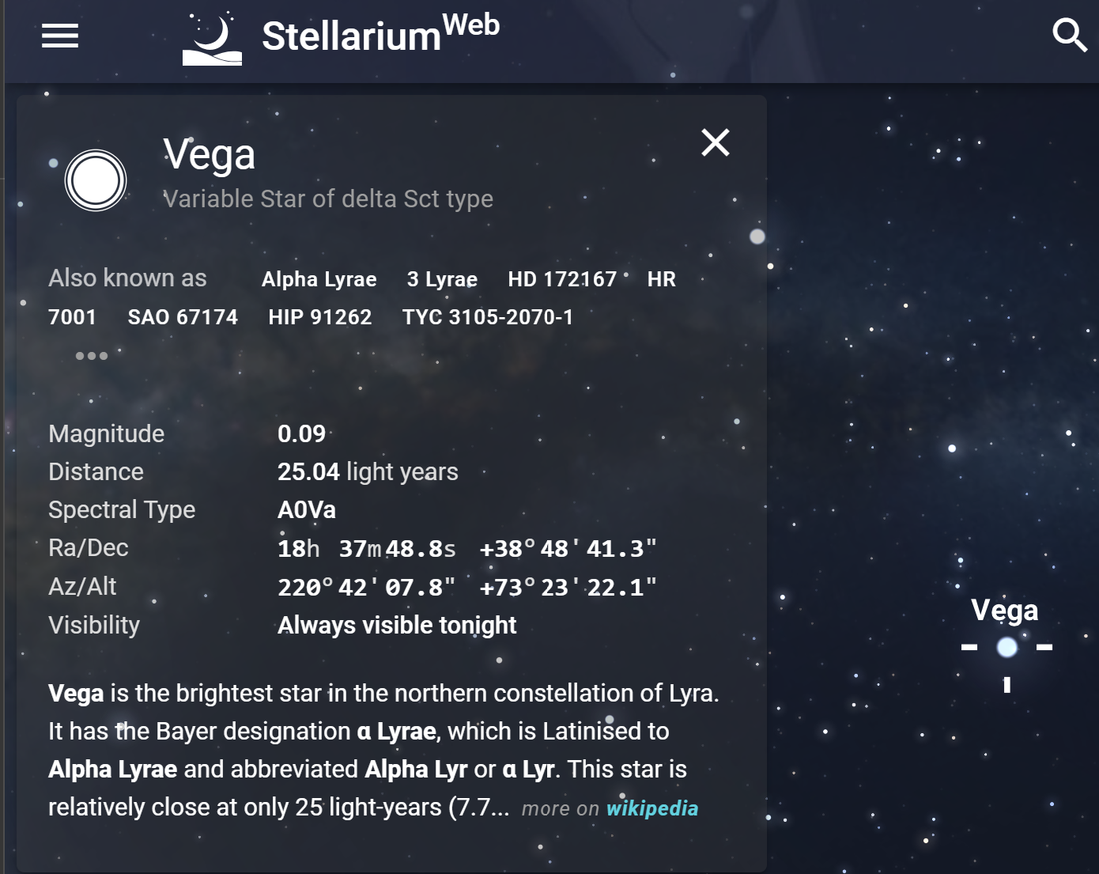Click the Ra/Dec coordinate values
Screen dimensions: 1099x874
(x=467, y=548)
